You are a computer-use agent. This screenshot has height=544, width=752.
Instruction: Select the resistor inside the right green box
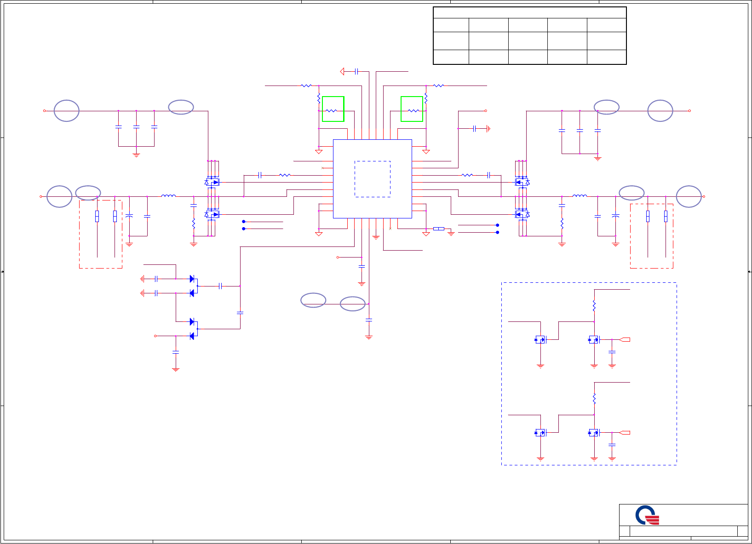click(413, 111)
